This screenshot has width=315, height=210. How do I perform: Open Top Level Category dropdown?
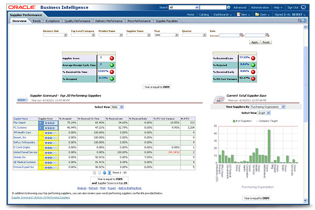tap(93, 35)
